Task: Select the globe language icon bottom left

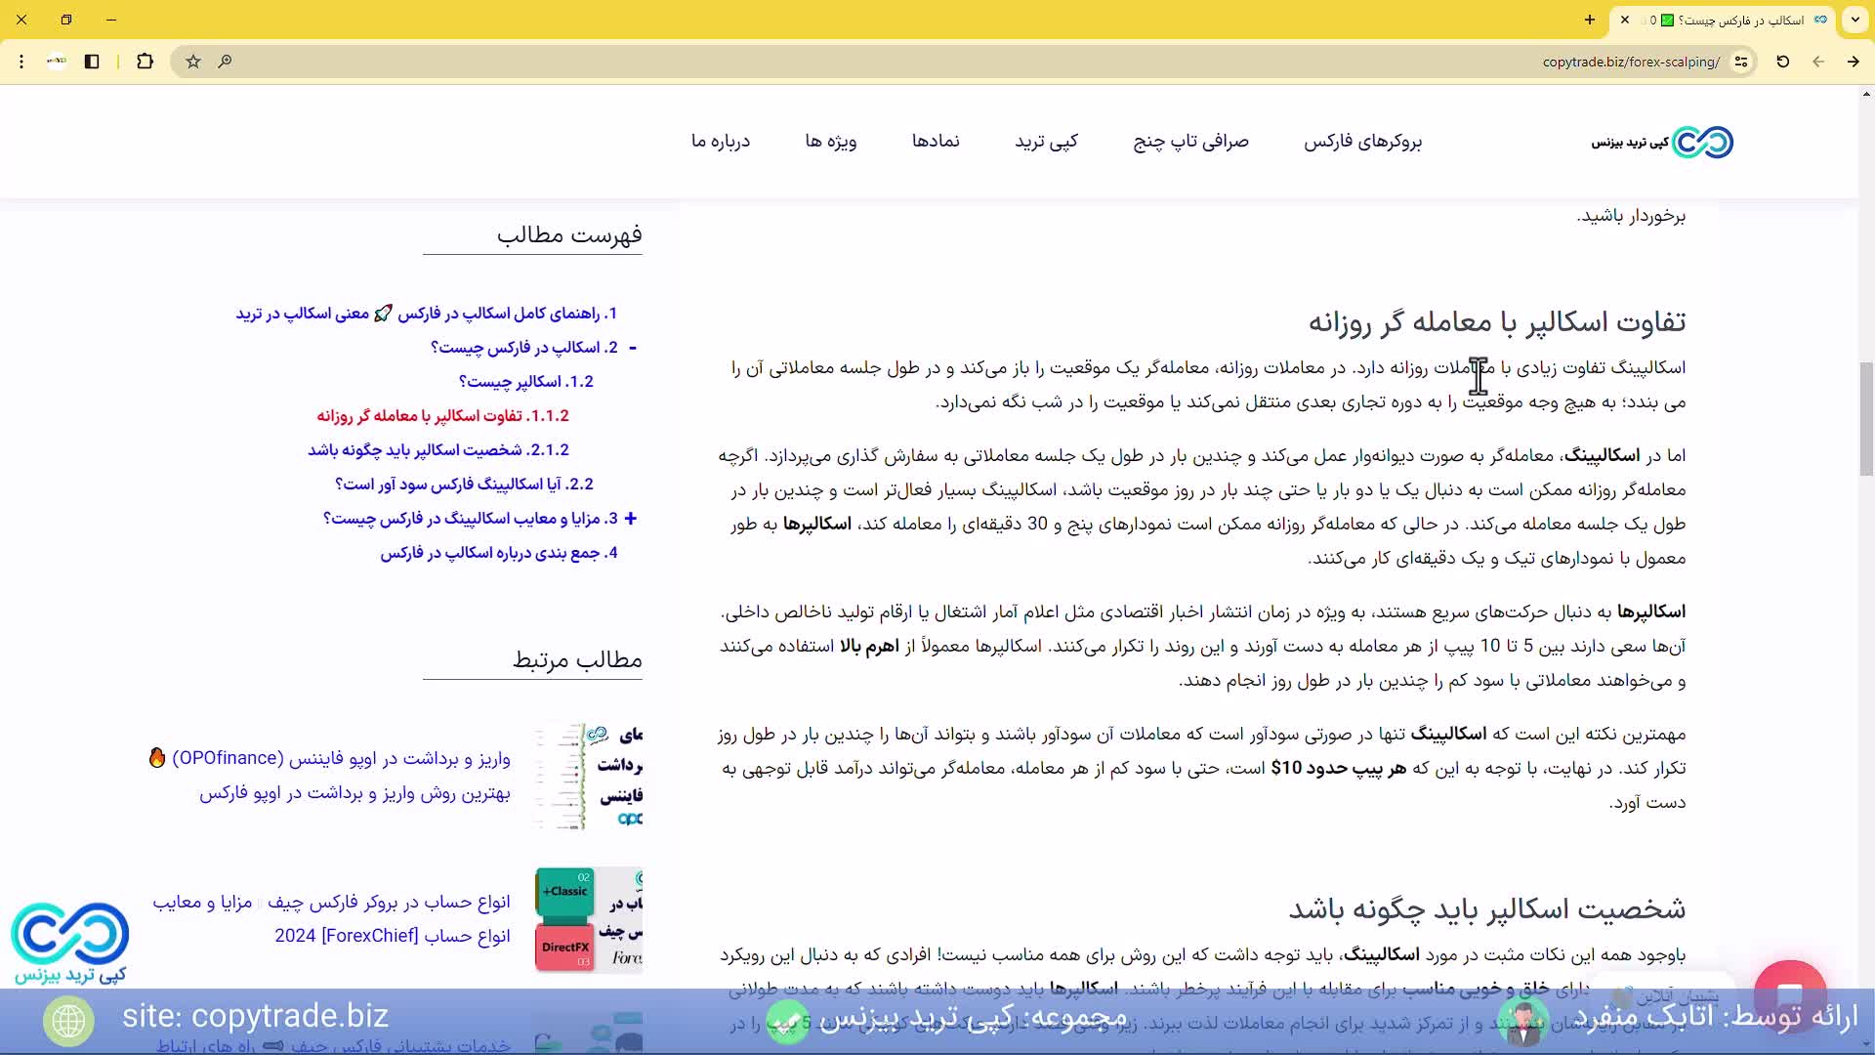Action: pos(68,1020)
